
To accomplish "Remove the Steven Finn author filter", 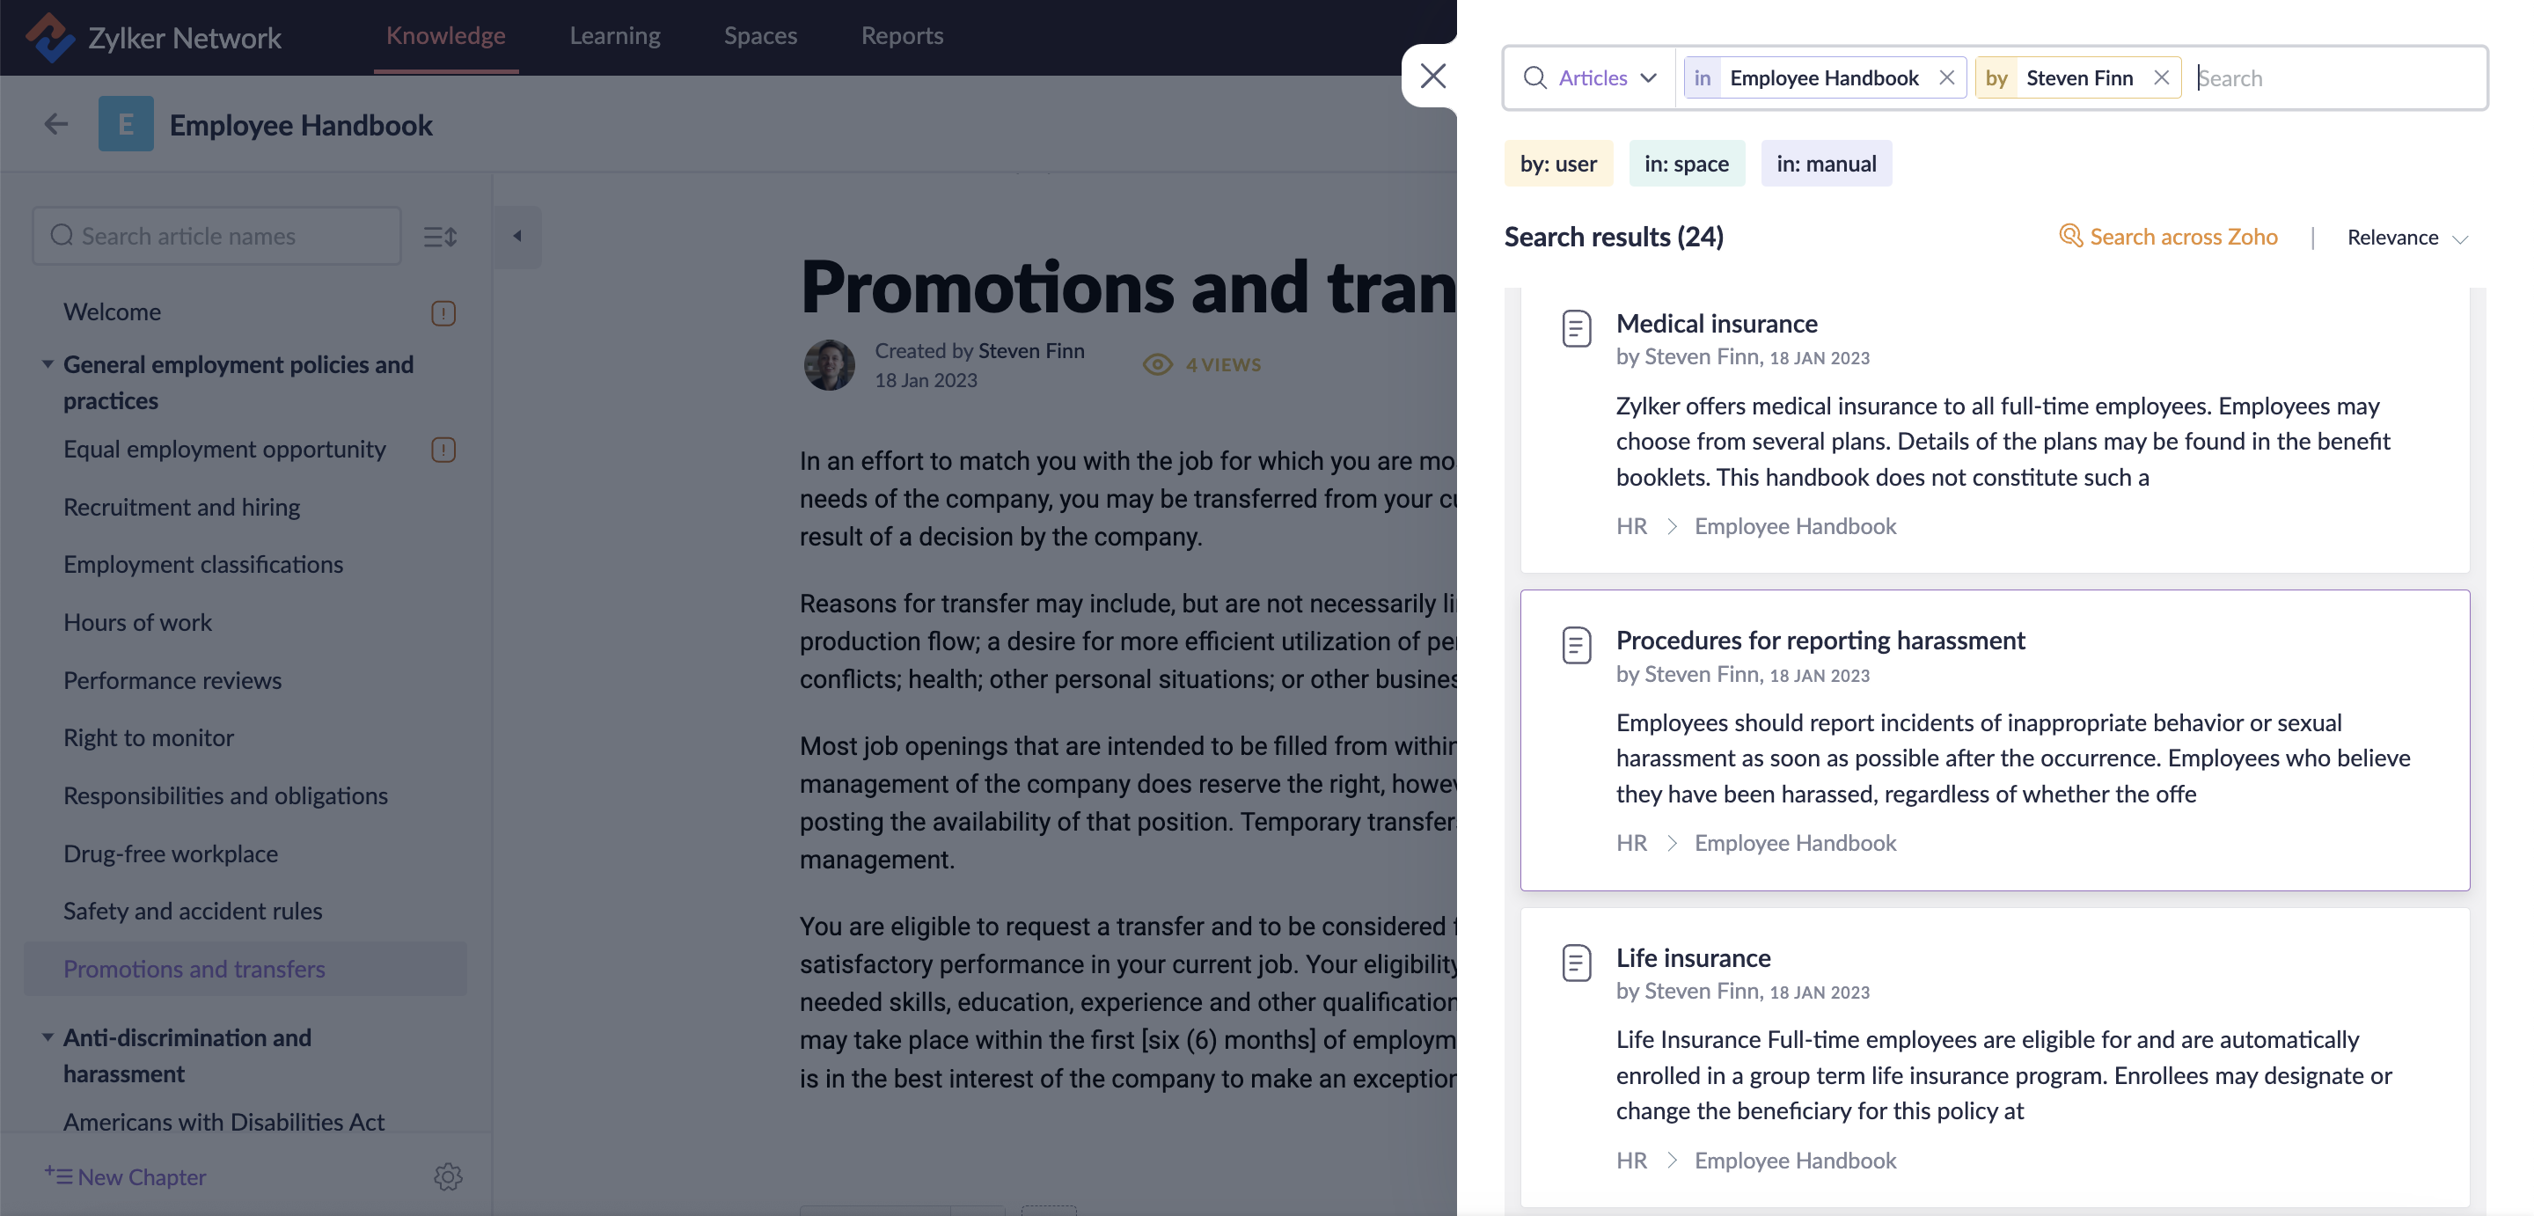I will 2160,77.
